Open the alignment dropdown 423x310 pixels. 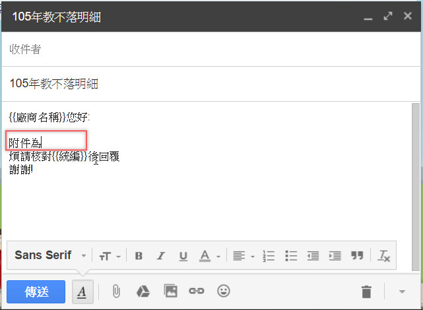[x=244, y=256]
